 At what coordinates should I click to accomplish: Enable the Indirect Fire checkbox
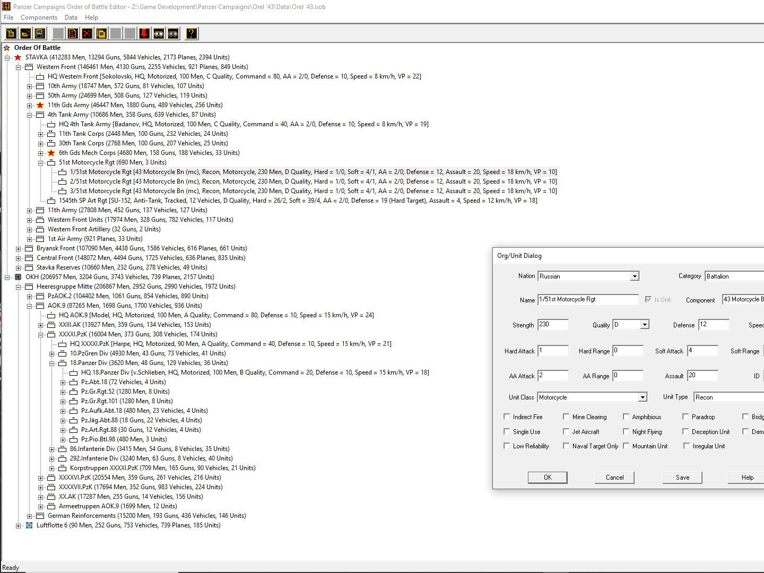tap(507, 417)
